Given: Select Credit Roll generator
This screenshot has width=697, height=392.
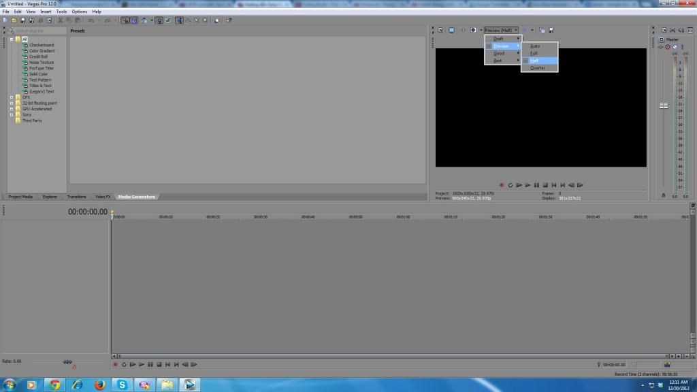Looking at the screenshot, I should click(38, 56).
